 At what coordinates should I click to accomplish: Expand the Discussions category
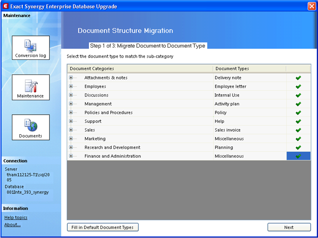tap(71, 95)
